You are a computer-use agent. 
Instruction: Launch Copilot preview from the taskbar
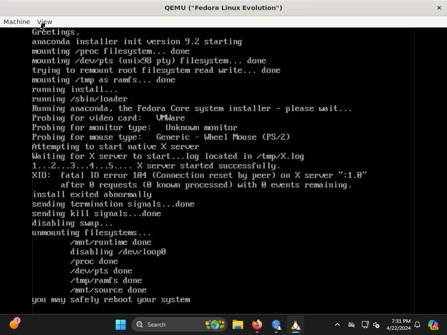pos(433,325)
